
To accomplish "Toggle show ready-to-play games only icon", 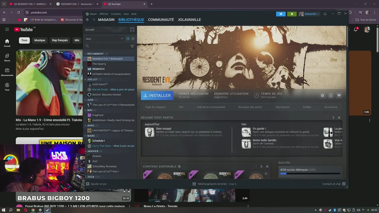I will coord(133,39).
